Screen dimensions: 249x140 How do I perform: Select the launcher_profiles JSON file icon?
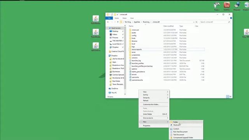point(130,63)
